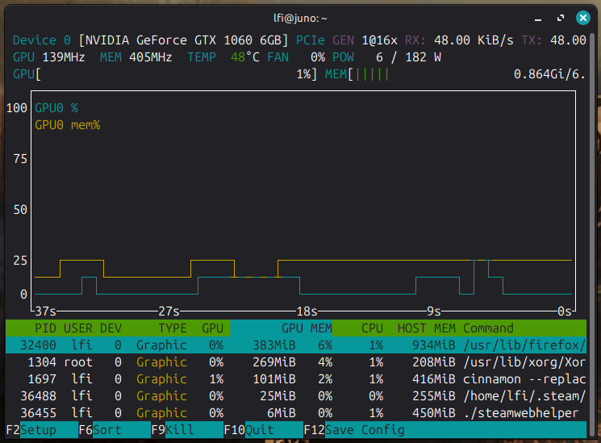Click the root user cell of PID 1304
This screenshot has width=601, height=443.
tap(77, 362)
